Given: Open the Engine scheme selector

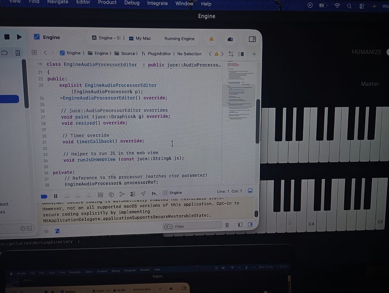Looking at the screenshot, I should tap(109, 38).
